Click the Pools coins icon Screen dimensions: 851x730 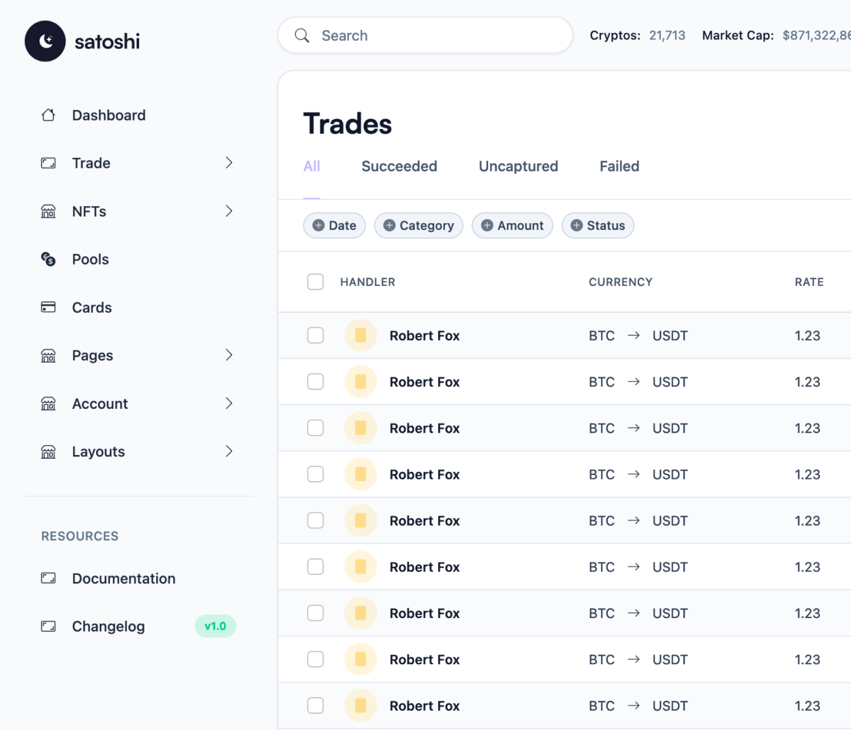[x=48, y=259]
